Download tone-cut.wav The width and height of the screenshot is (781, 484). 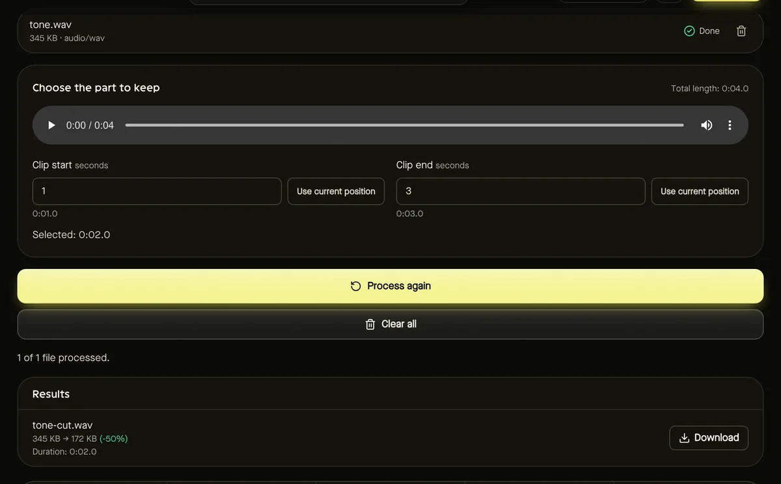tap(709, 438)
